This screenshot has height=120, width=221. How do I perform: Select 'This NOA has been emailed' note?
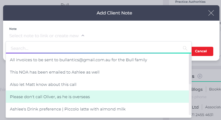click(97, 72)
